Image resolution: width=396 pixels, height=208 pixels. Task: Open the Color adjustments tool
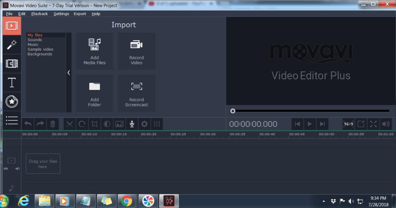coord(107,124)
